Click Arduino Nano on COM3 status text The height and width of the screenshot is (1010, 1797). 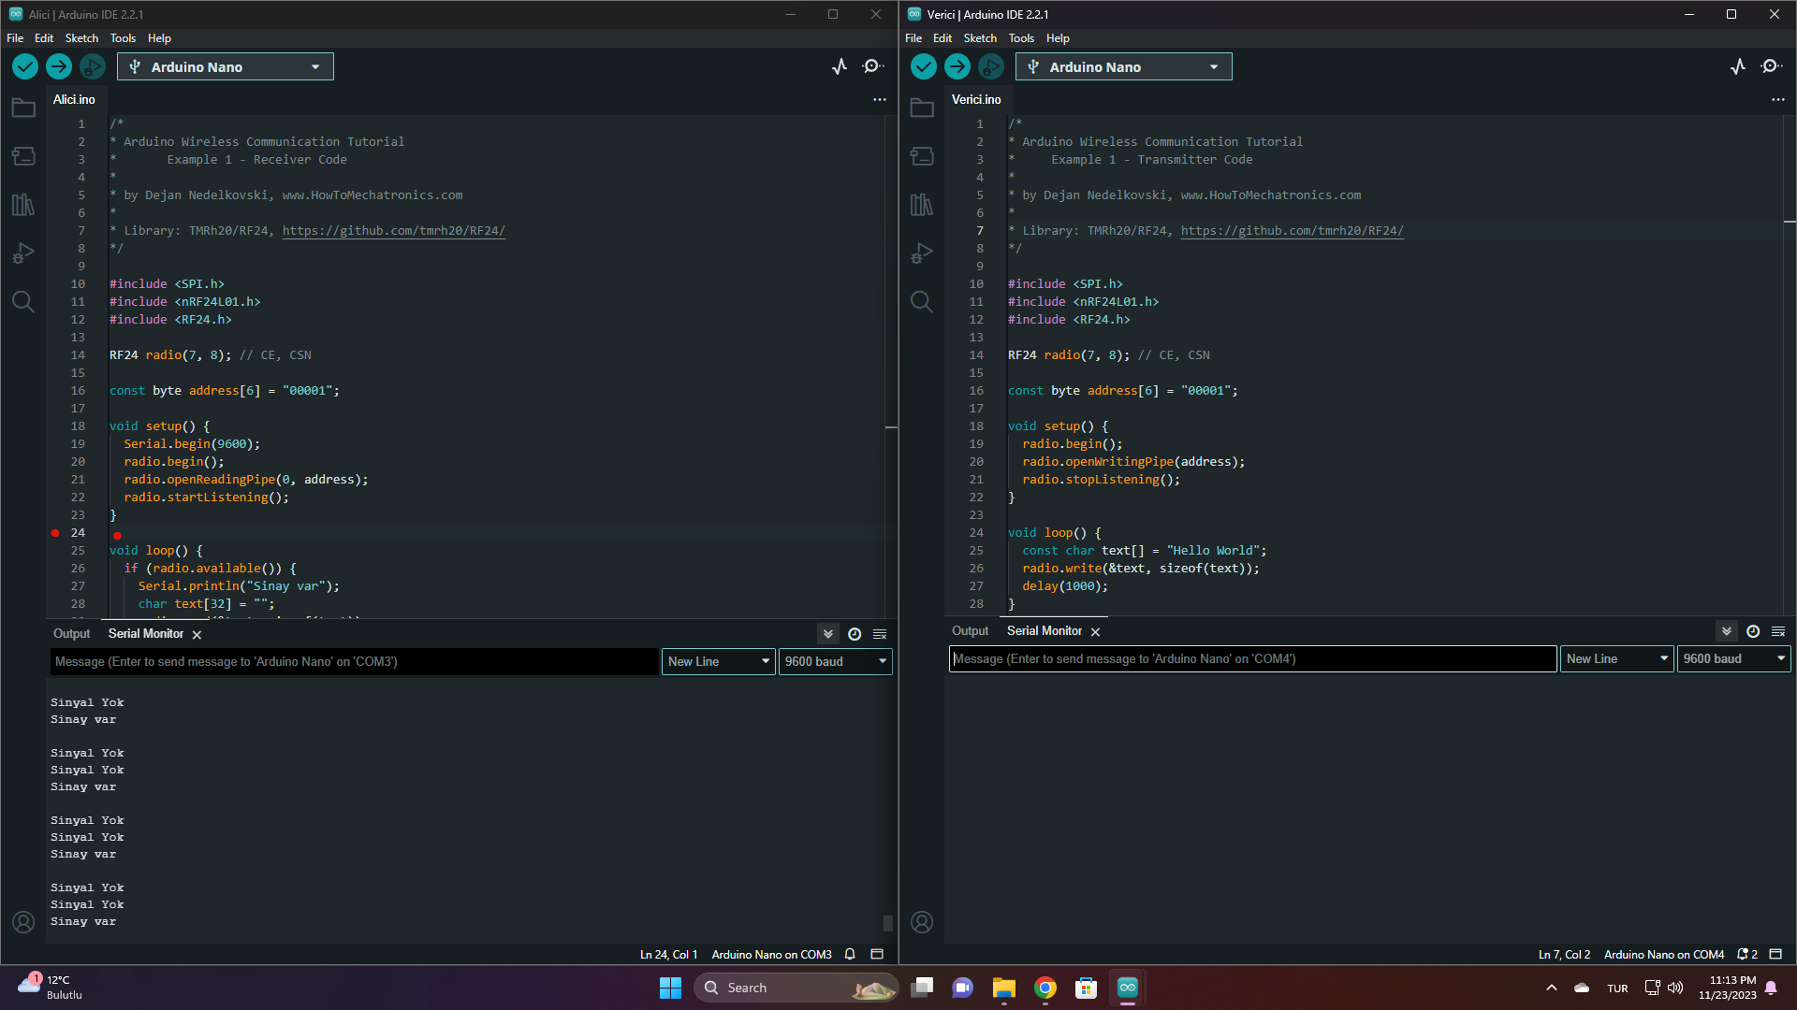point(771,954)
